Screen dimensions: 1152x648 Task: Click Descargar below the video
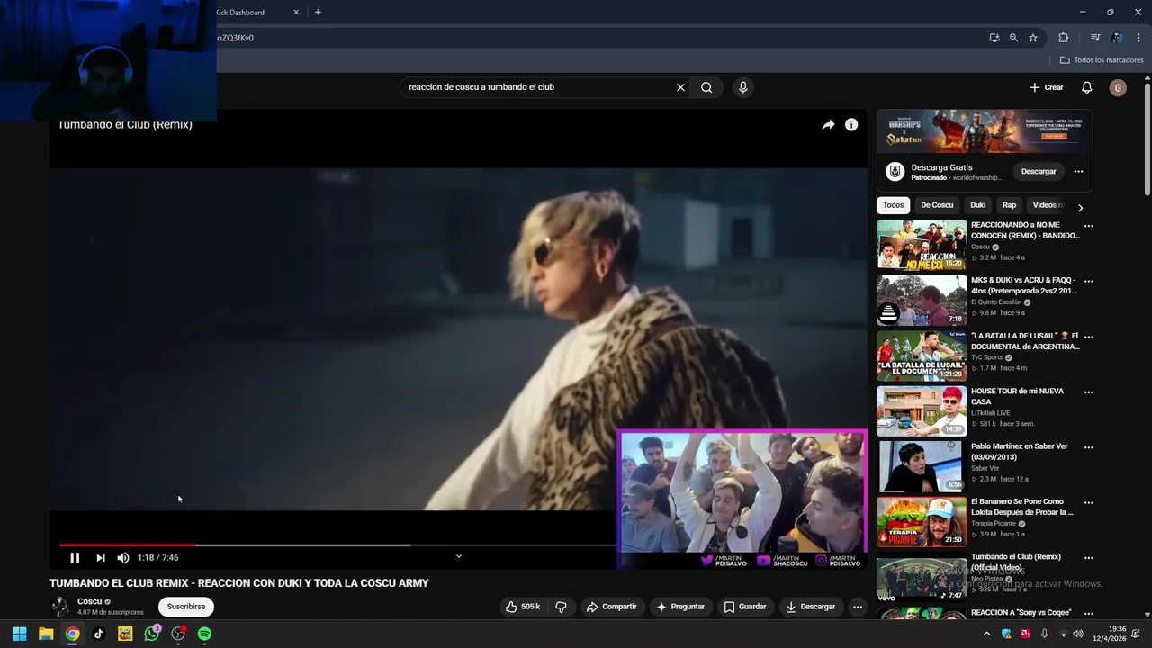[x=811, y=607]
